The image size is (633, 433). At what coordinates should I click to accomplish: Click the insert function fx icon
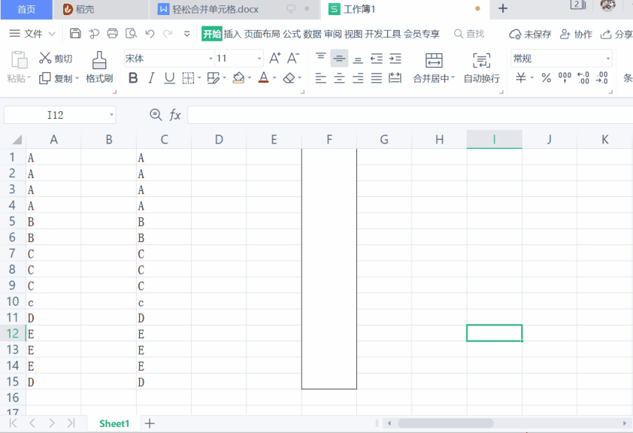pyautogui.click(x=175, y=115)
